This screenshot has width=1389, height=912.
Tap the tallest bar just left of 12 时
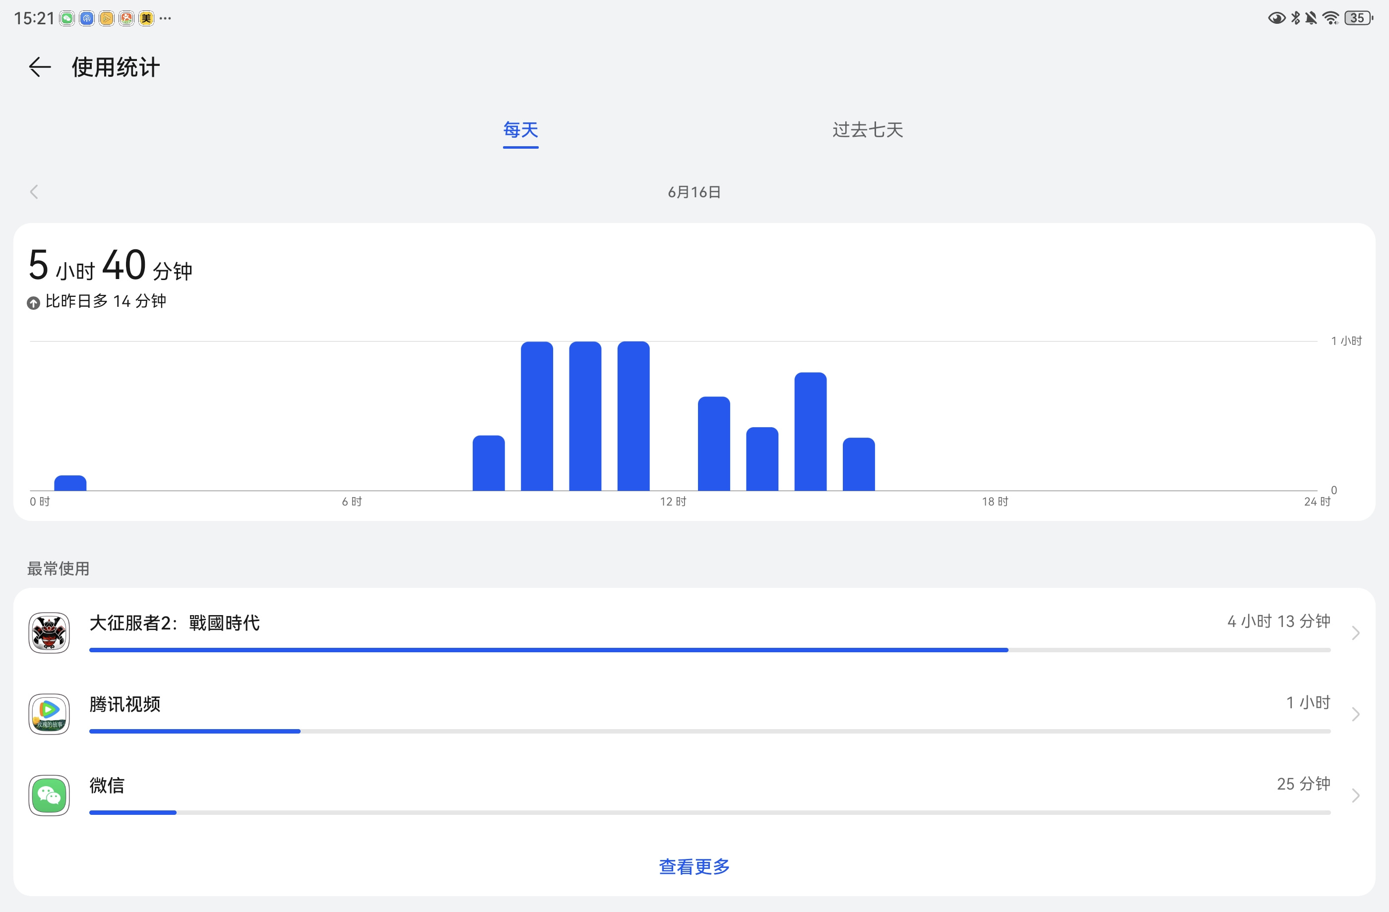coord(633,416)
